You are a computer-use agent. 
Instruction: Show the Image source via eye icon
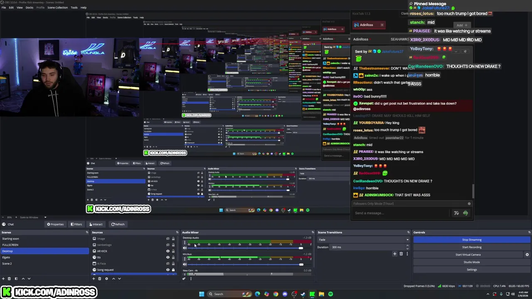pos(168,239)
